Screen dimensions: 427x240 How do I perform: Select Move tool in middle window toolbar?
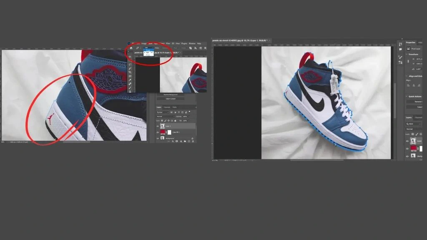130,57
